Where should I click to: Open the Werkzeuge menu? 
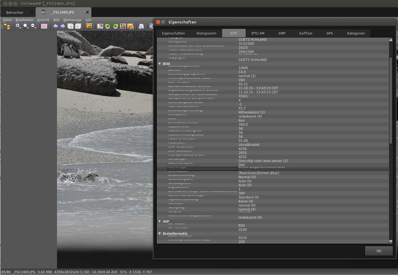[72, 20]
